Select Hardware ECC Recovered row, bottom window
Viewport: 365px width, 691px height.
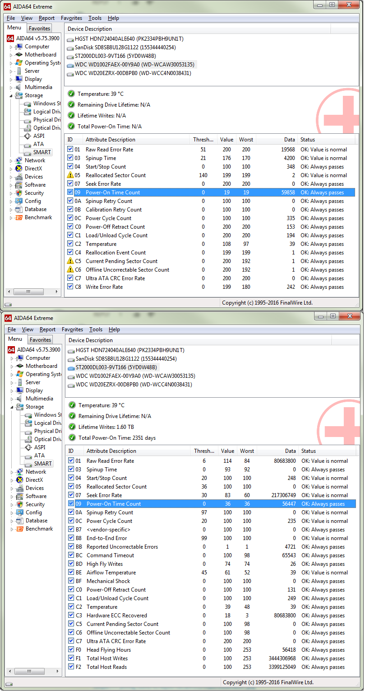(212, 616)
